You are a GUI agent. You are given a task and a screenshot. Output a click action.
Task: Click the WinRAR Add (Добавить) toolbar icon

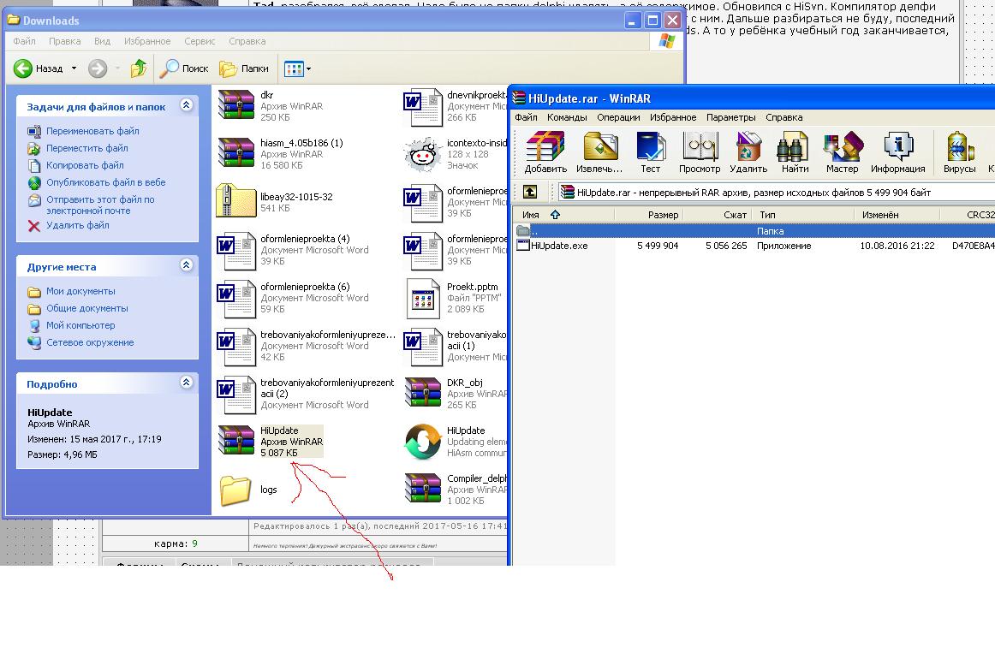pyautogui.click(x=545, y=152)
